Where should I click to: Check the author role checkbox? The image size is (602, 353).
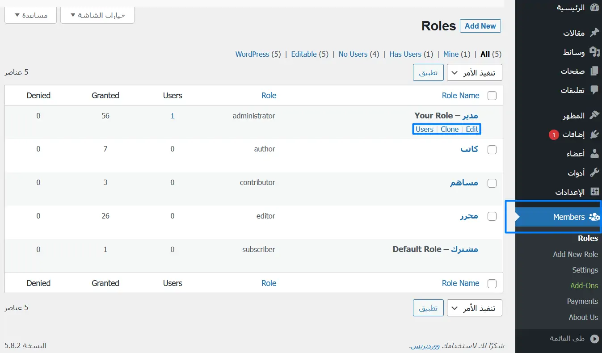492,150
